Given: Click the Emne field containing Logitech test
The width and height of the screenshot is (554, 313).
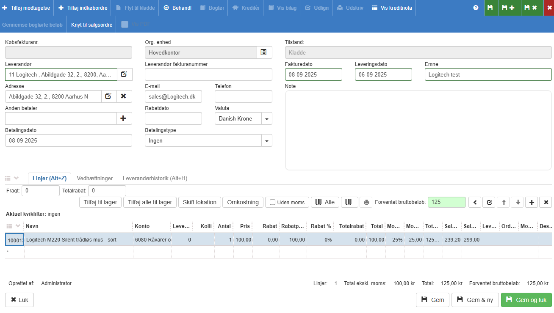Looking at the screenshot, I should pyautogui.click(x=488, y=74).
